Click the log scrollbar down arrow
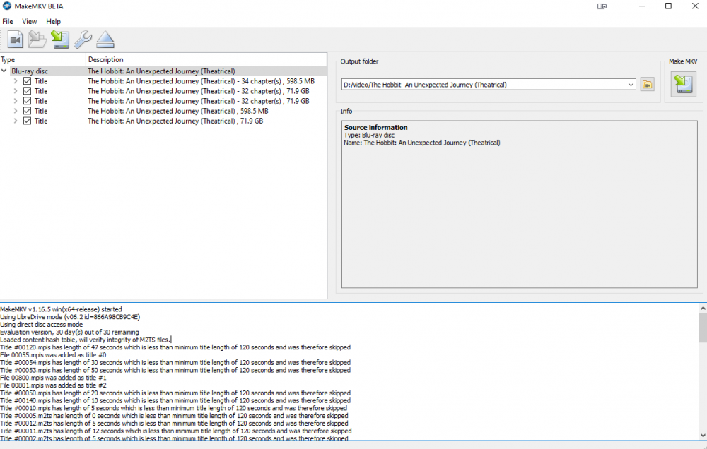Image resolution: width=707 pixels, height=449 pixels. [703, 436]
